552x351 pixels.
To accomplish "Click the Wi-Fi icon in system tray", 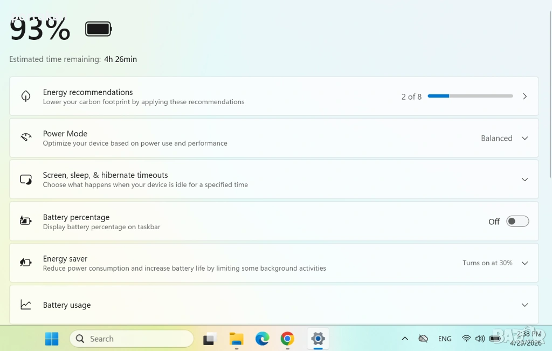I will point(466,339).
